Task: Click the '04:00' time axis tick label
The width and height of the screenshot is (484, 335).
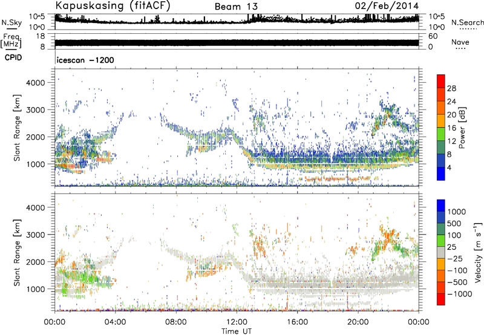Action: [116, 322]
